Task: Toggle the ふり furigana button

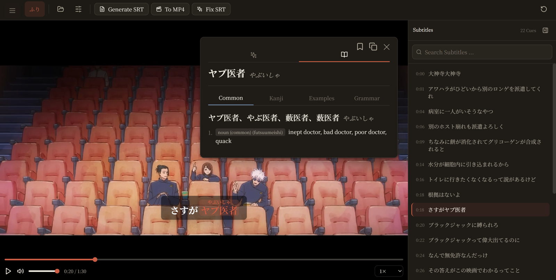Action: point(35,9)
